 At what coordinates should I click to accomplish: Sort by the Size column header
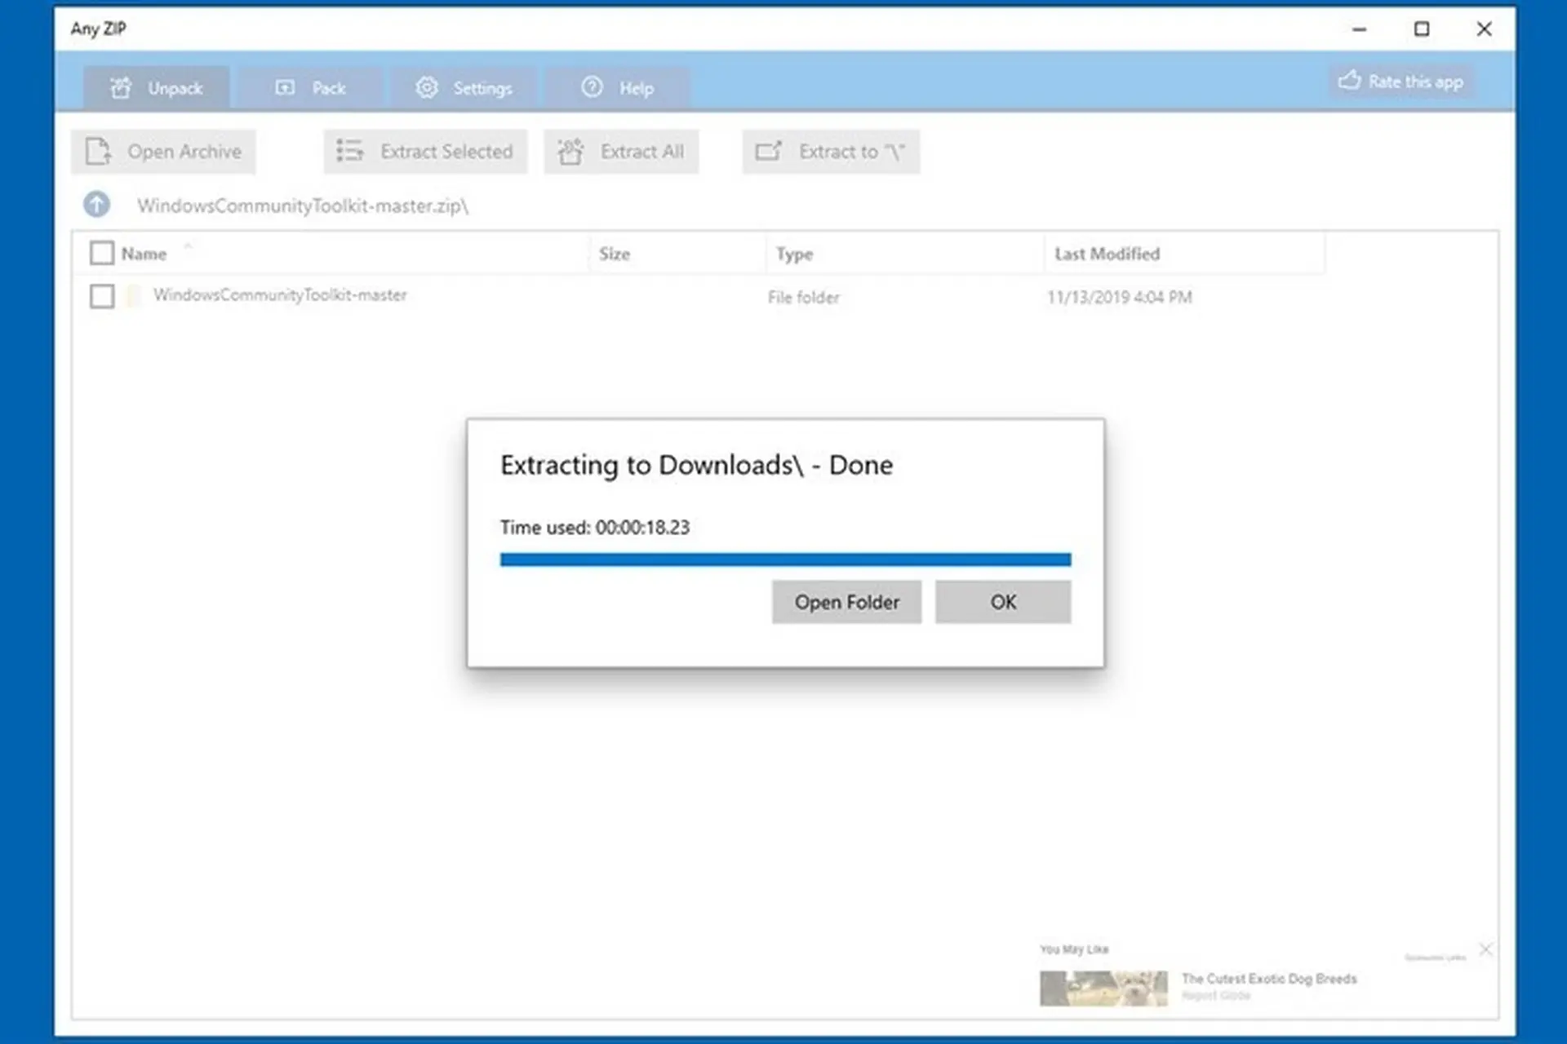615,254
